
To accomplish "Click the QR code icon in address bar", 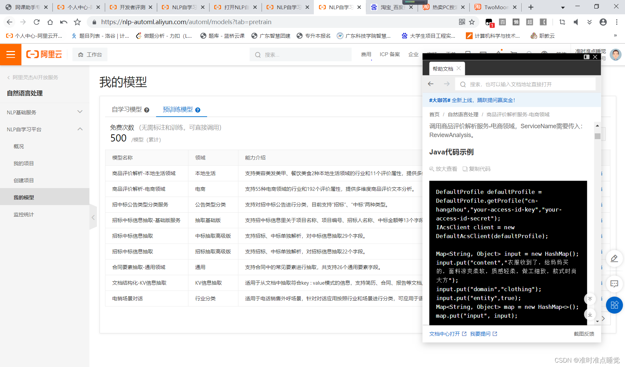I will tap(462, 21).
